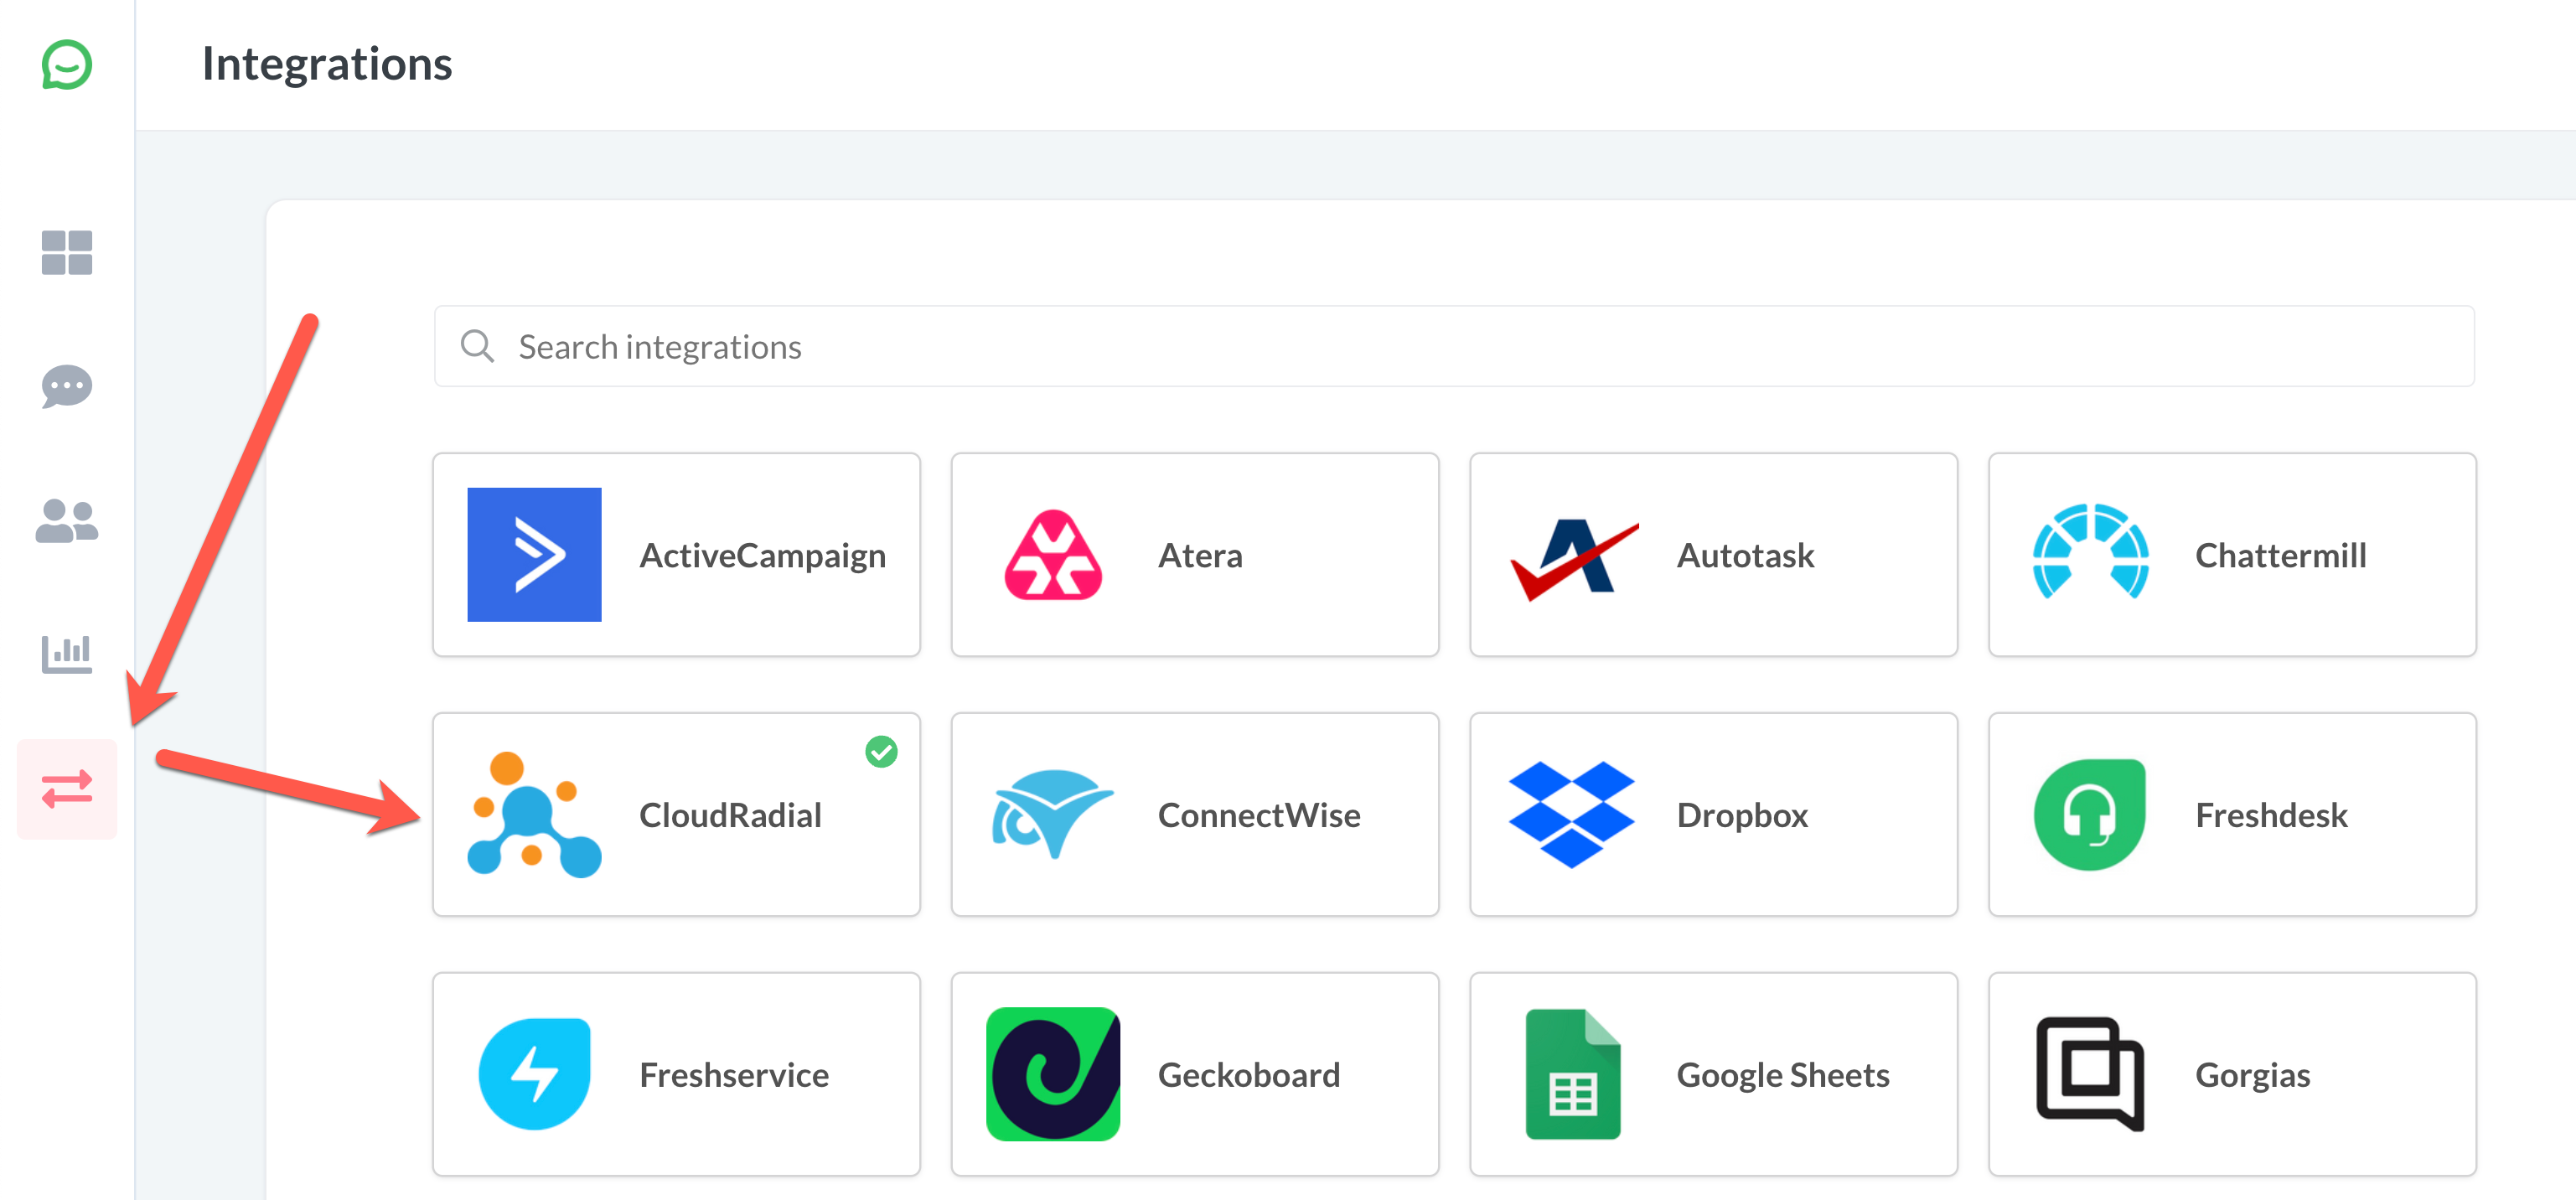The width and height of the screenshot is (2576, 1200).
Task: Open the chat bubble feedback icon
Action: click(67, 386)
